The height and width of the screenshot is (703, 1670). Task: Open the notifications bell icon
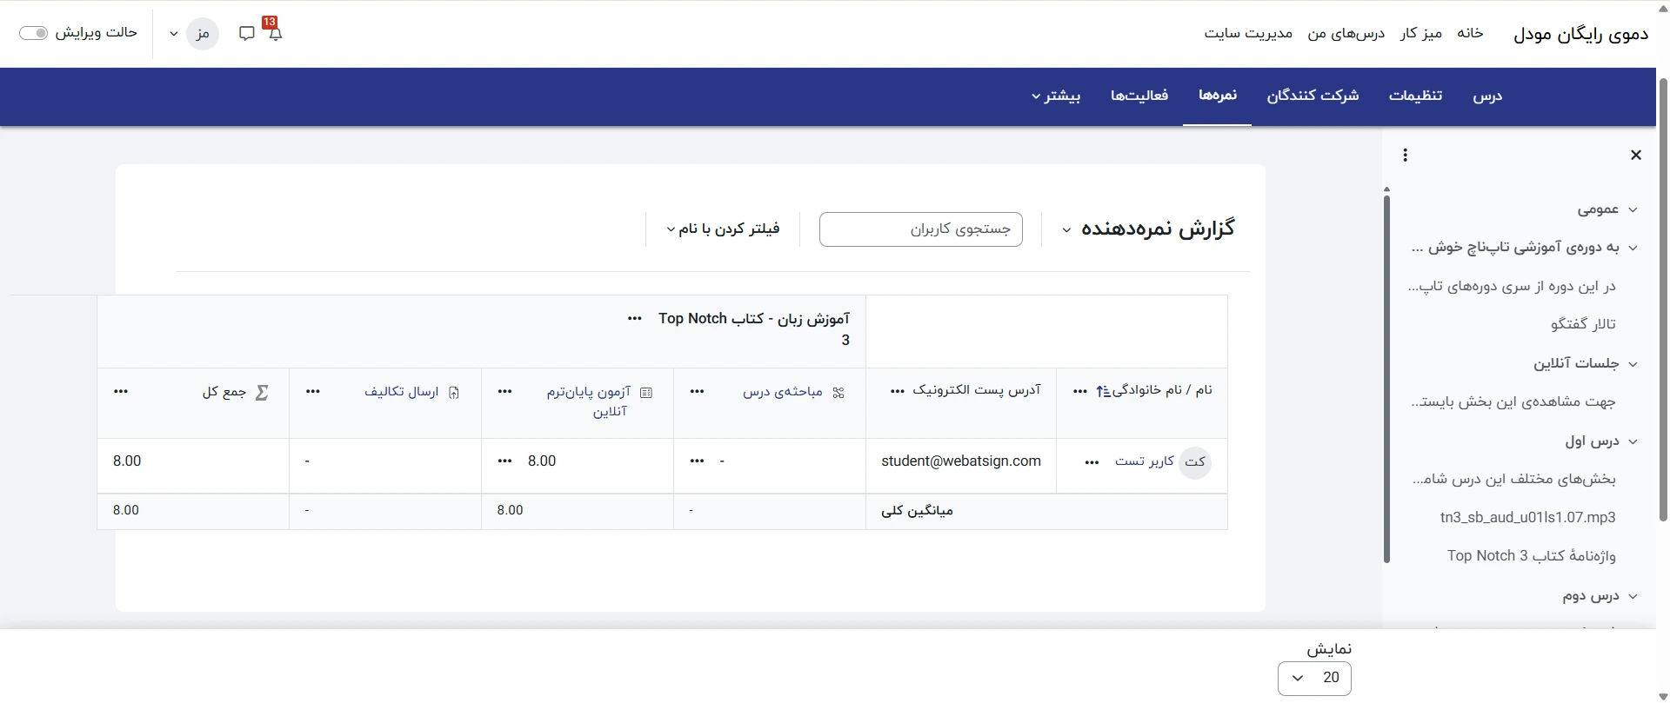pyautogui.click(x=275, y=33)
